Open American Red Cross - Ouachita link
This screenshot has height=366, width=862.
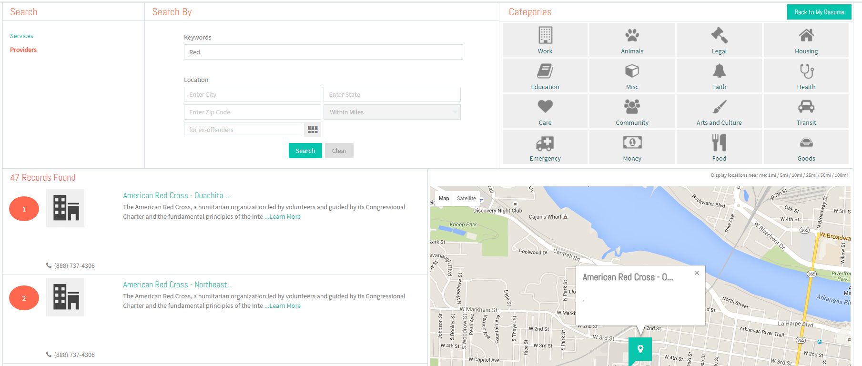tap(177, 195)
